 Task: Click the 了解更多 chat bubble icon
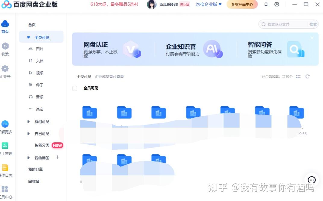[x=5, y=124]
